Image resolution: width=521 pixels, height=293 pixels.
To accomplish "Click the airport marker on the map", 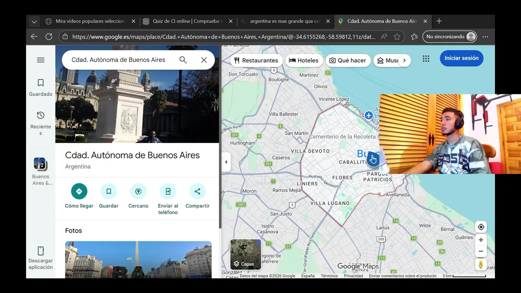I will tap(369, 116).
